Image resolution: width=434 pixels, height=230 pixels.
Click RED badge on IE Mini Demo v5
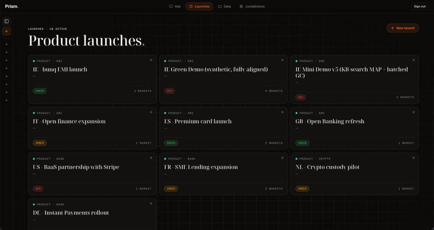coord(300,97)
